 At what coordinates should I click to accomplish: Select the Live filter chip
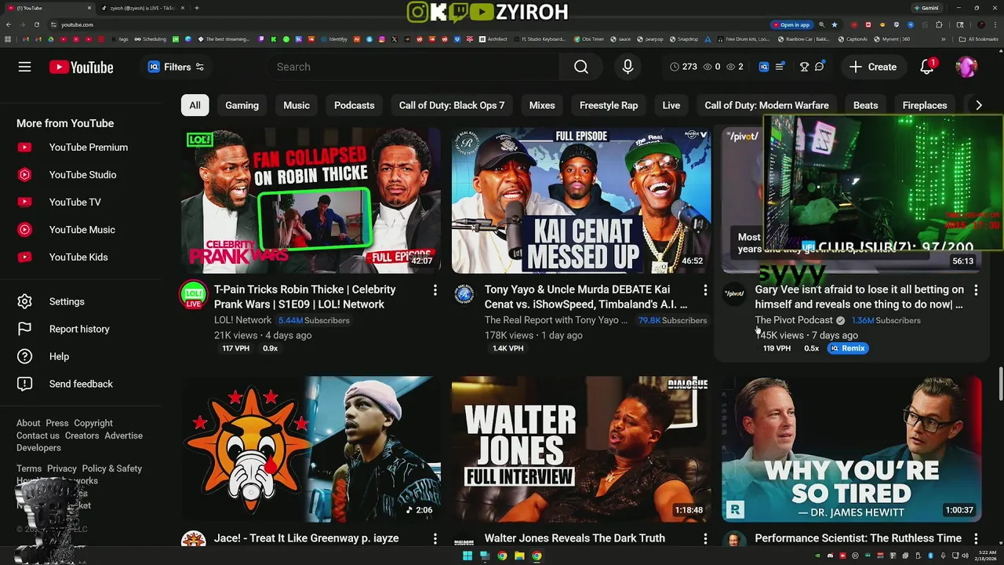[x=671, y=105]
